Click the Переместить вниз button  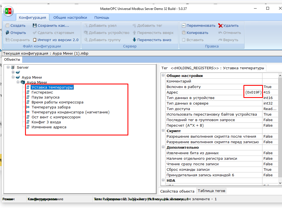tap(152, 40)
